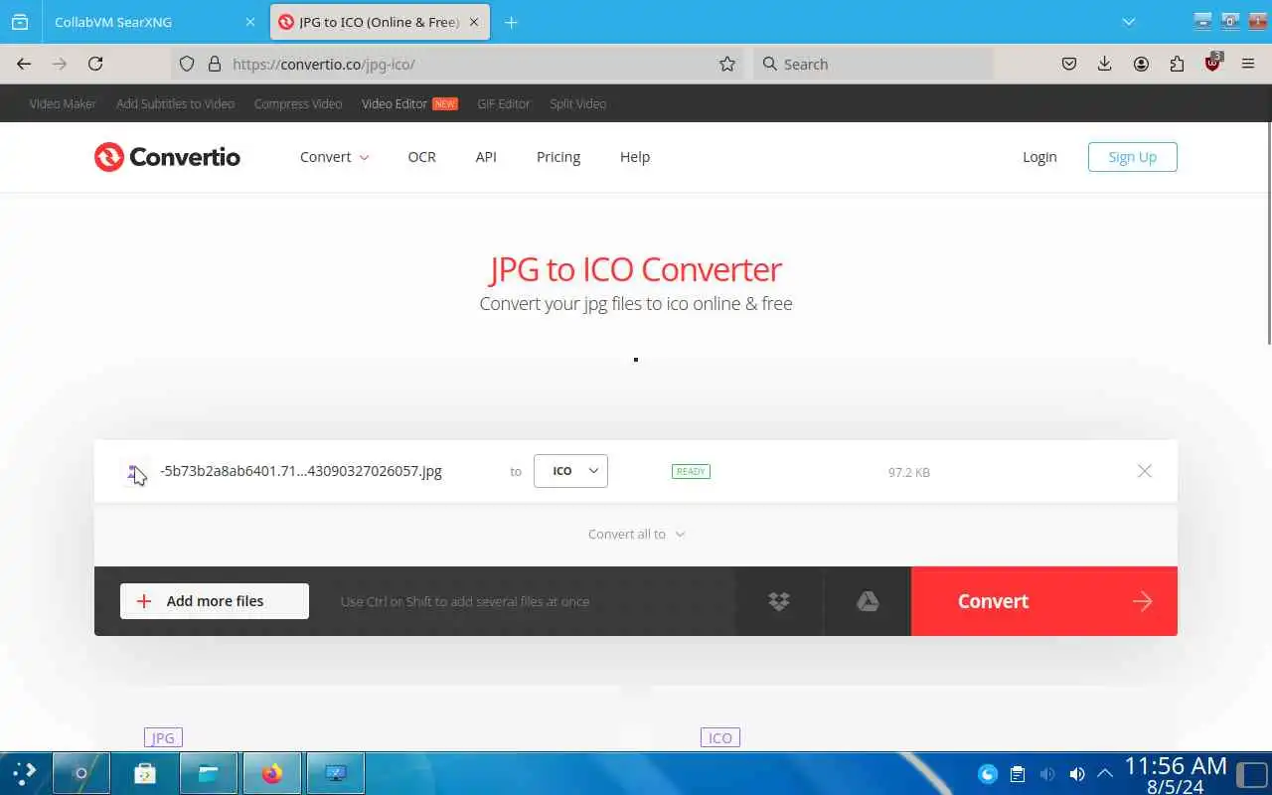
Task: Start conversion with the Convert button
Action: click(x=1044, y=601)
